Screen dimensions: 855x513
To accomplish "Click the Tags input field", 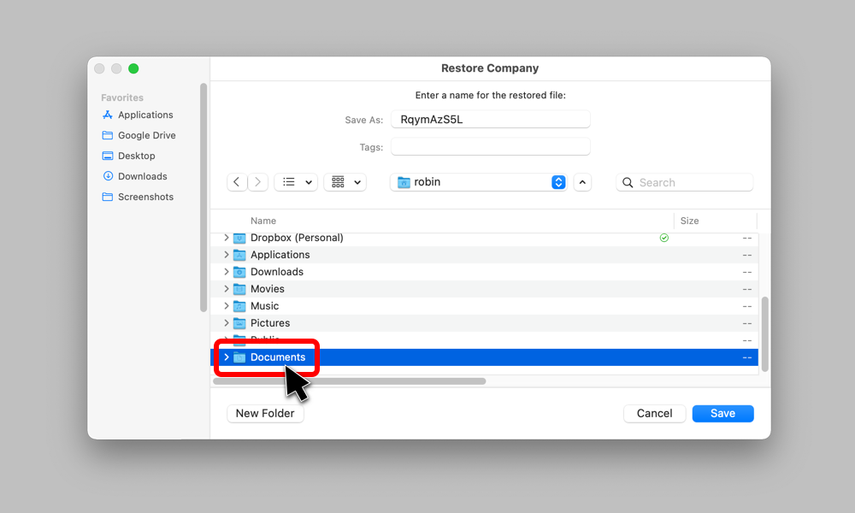I will pos(490,147).
